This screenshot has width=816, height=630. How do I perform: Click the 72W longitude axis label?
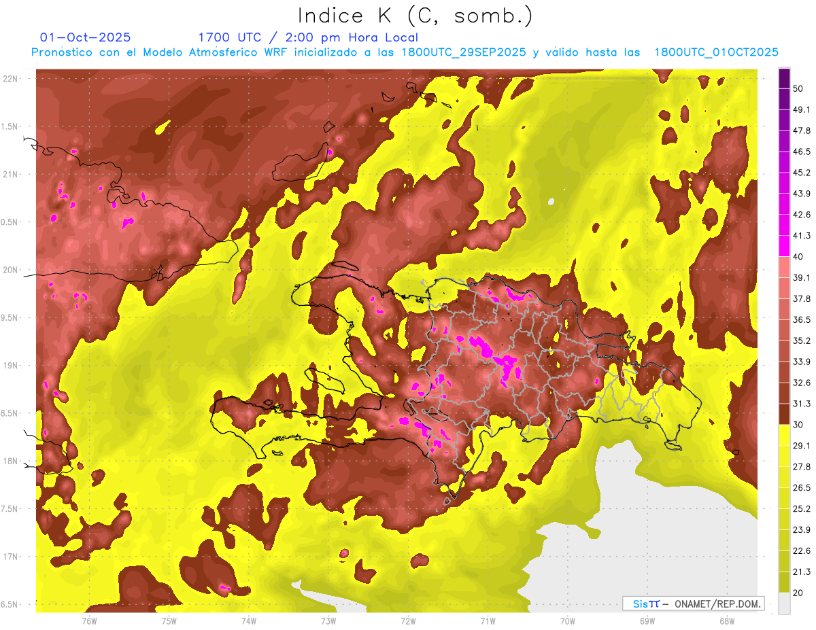pyautogui.click(x=408, y=620)
